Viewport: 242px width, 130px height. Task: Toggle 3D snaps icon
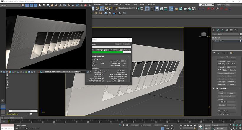(97, 9)
